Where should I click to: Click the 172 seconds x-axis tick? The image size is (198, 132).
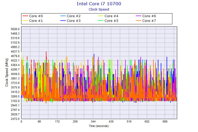[57, 121]
